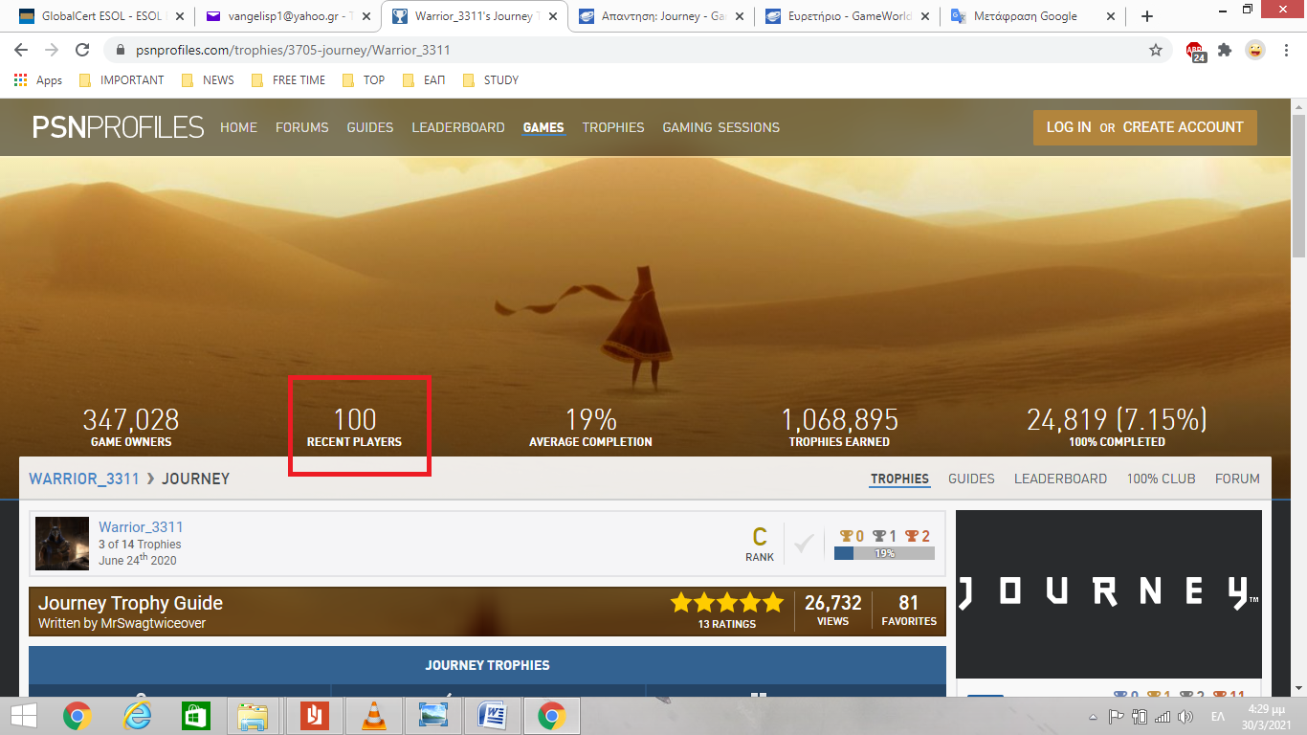Screen dimensions: 1307x735
Task: Reload the page using the refresh icon
Action: click(x=82, y=50)
